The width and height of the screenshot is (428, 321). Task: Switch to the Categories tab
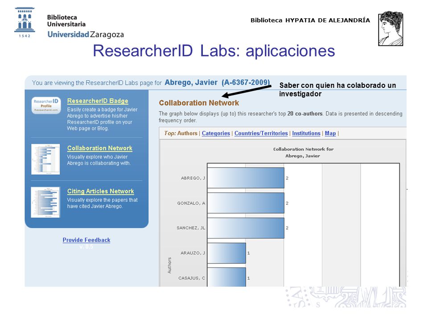pos(216,133)
